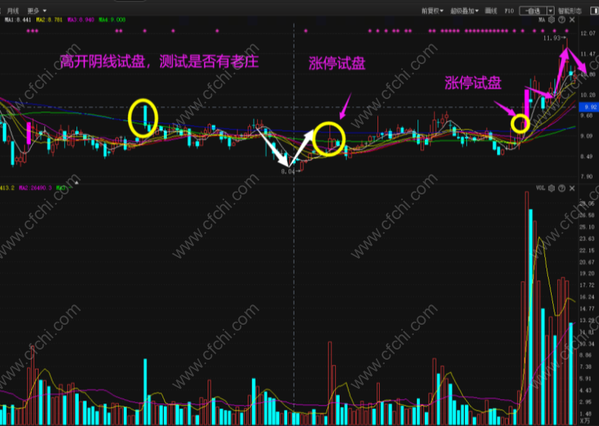Image resolution: width=599 pixels, height=426 pixels.
Task: Open MA indicator settings gear
Action: pyautogui.click(x=551, y=20)
